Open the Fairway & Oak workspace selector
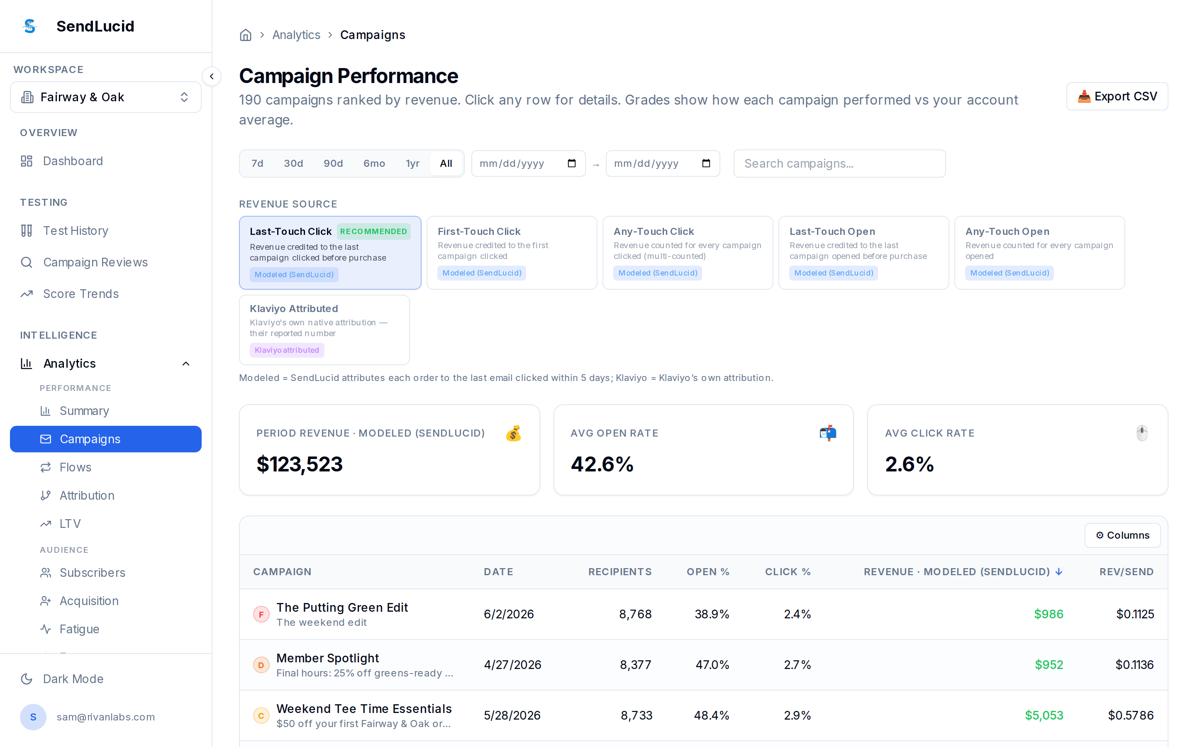The height and width of the screenshot is (747, 1195). (x=106, y=98)
